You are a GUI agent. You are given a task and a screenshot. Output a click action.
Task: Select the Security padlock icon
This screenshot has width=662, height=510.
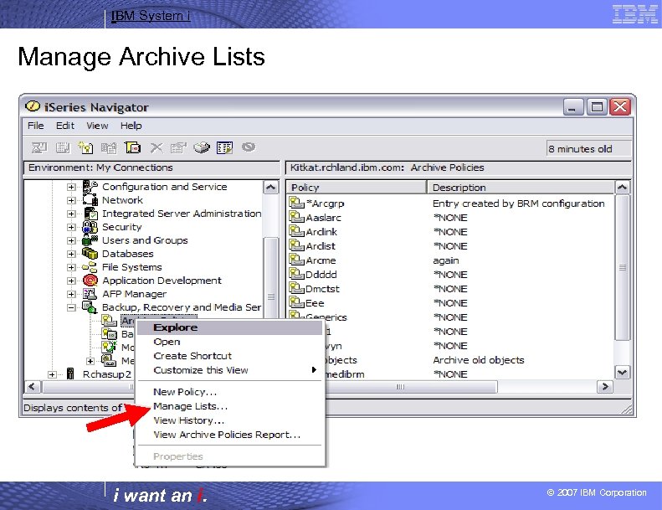click(90, 227)
